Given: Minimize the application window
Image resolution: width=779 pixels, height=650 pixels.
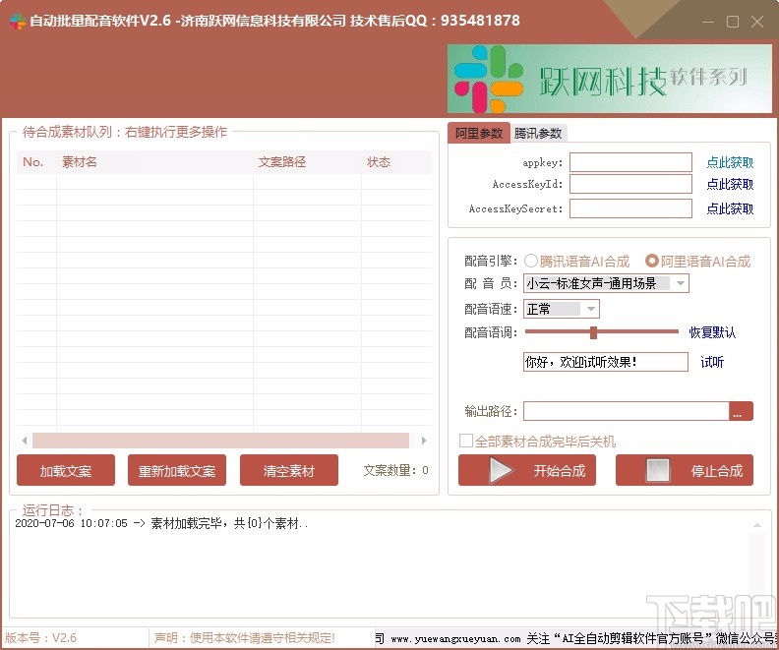Looking at the screenshot, I should [708, 22].
